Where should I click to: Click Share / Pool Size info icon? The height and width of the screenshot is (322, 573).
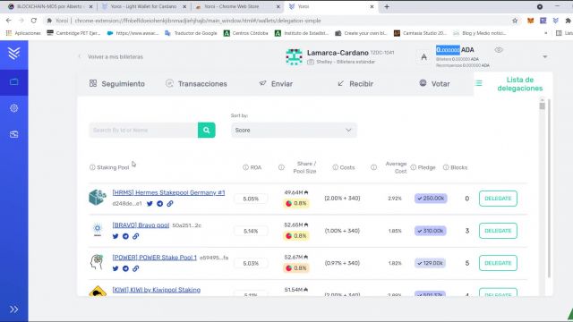click(x=281, y=167)
